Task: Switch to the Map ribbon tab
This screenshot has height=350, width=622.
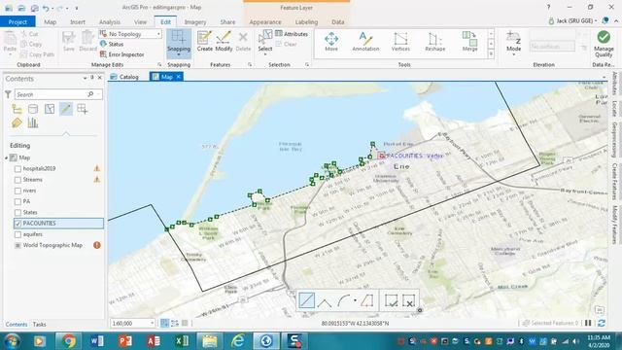Action: [x=50, y=22]
